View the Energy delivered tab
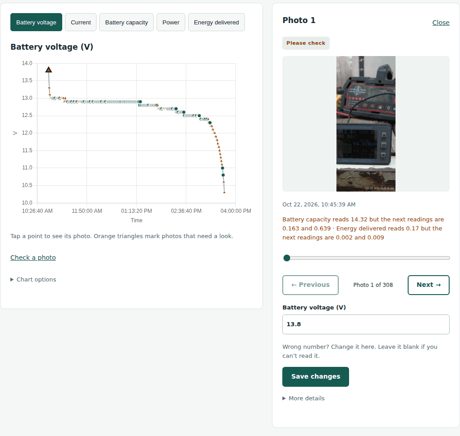460x436 pixels. [216, 22]
